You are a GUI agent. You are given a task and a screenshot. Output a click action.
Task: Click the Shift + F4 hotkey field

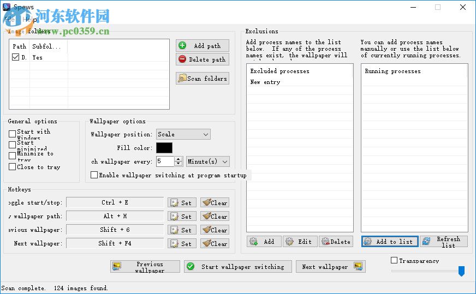(x=115, y=243)
